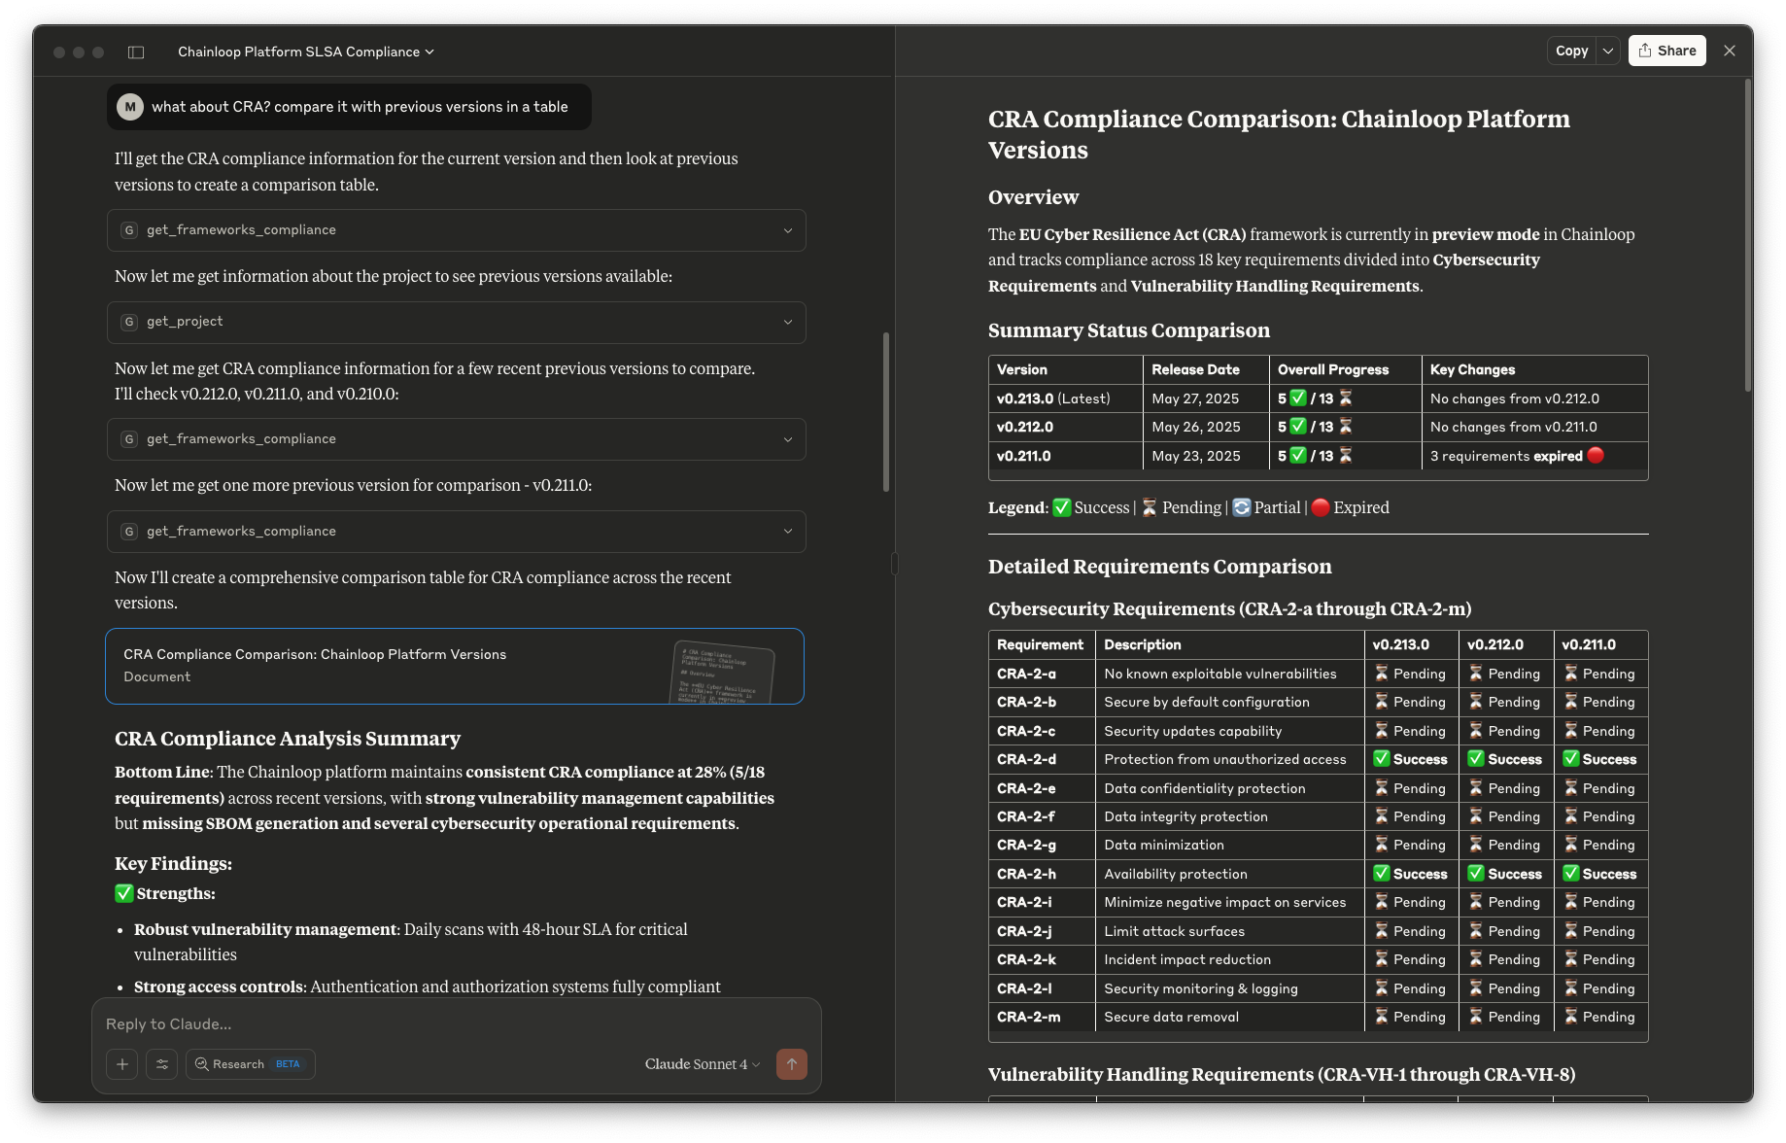The height and width of the screenshot is (1143, 1786).
Task: Click 'No changes from v0.212.0' cell
Action: pos(1534,398)
